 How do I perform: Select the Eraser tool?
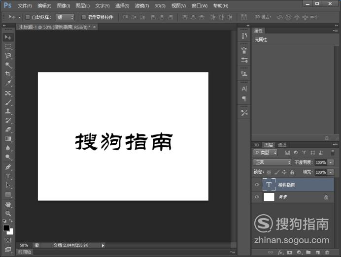[8, 129]
